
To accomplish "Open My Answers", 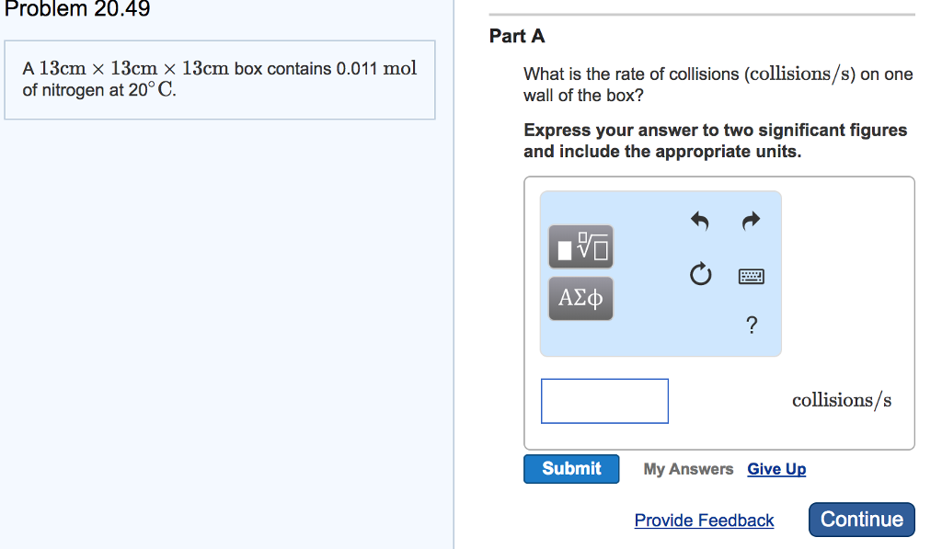I will [x=688, y=469].
